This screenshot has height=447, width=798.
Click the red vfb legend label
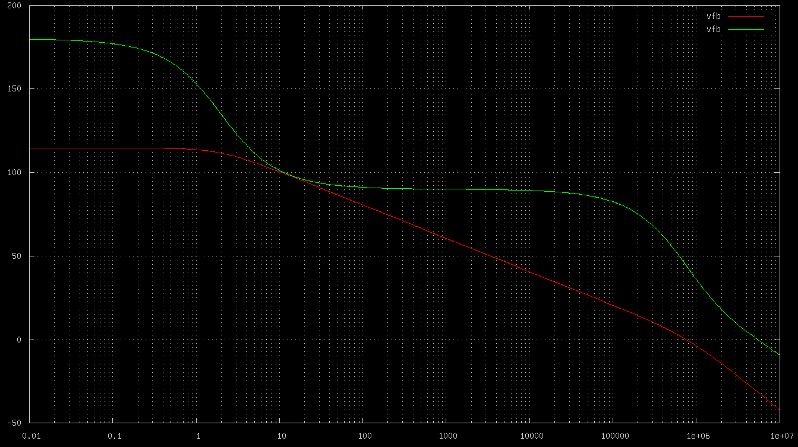713,16
